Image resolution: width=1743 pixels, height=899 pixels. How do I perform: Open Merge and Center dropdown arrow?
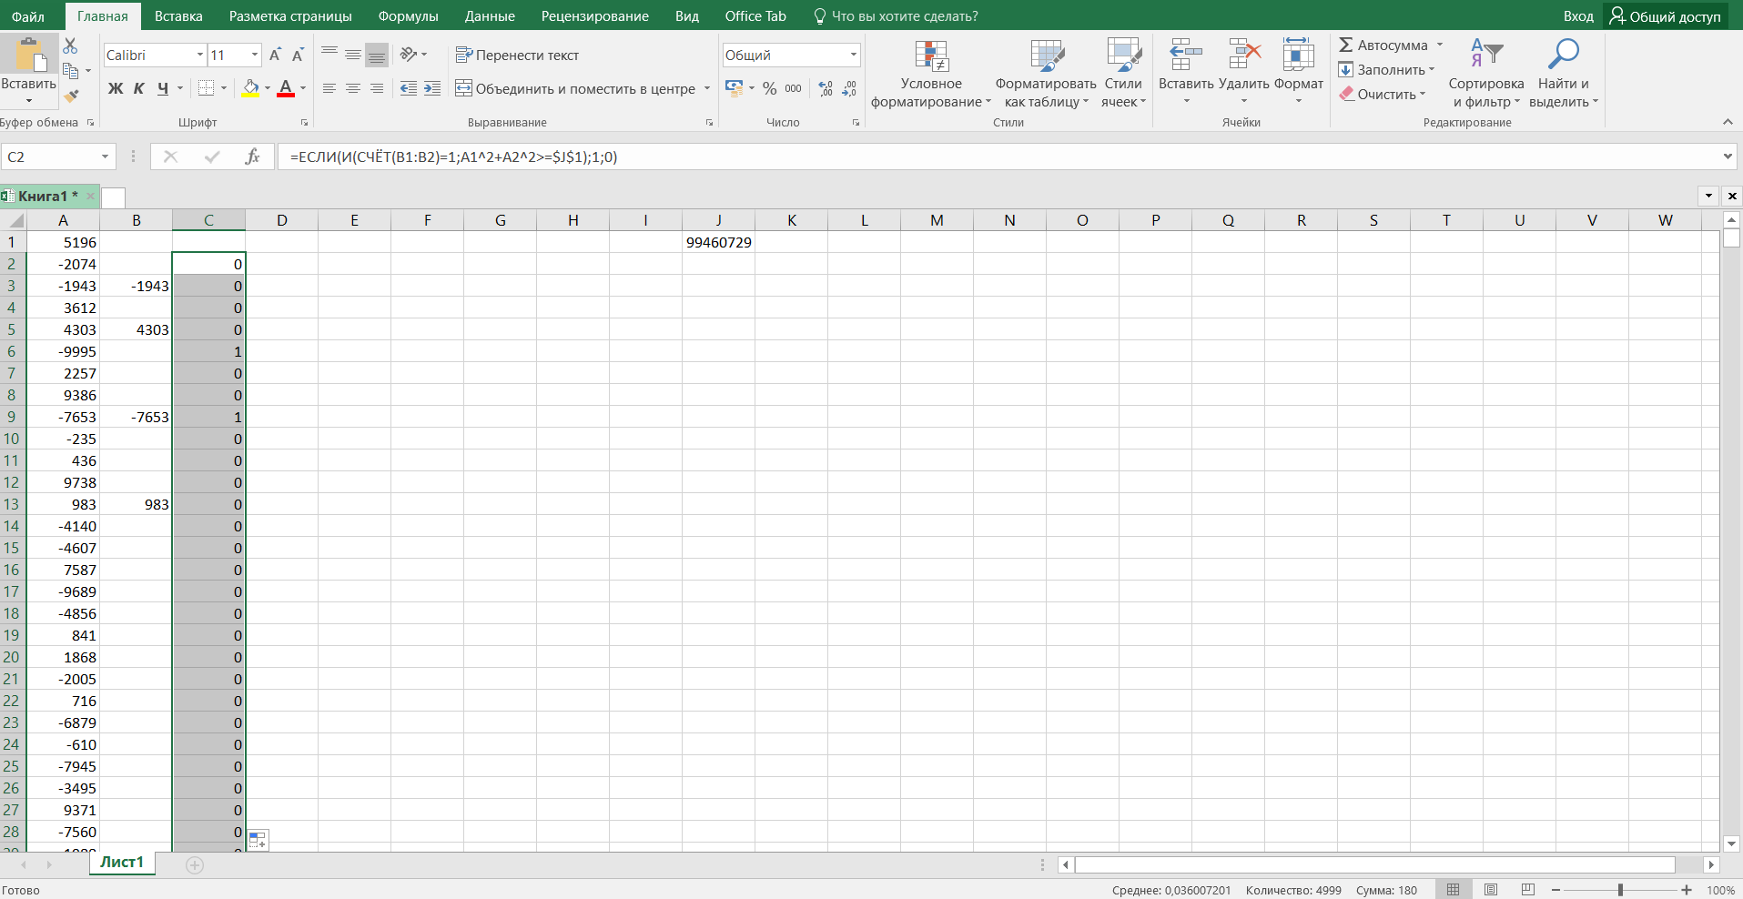click(x=707, y=88)
